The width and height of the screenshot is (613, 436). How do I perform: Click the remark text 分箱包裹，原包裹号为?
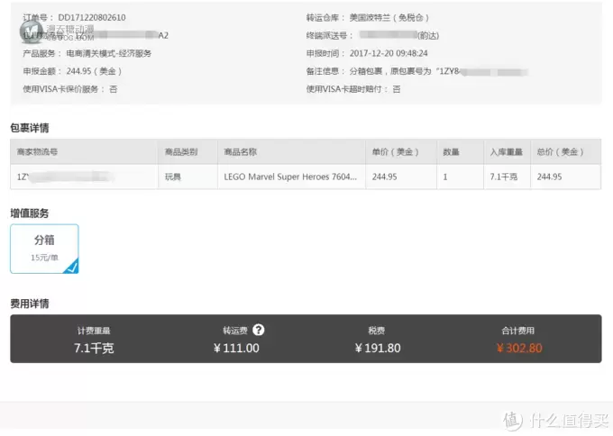[x=389, y=71]
